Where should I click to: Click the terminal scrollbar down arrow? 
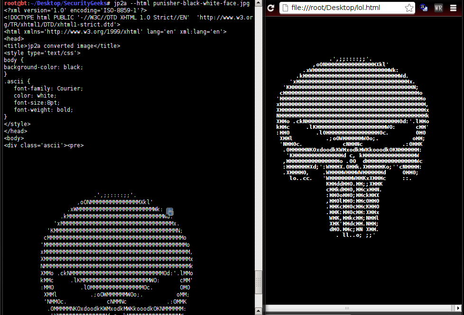(x=259, y=311)
